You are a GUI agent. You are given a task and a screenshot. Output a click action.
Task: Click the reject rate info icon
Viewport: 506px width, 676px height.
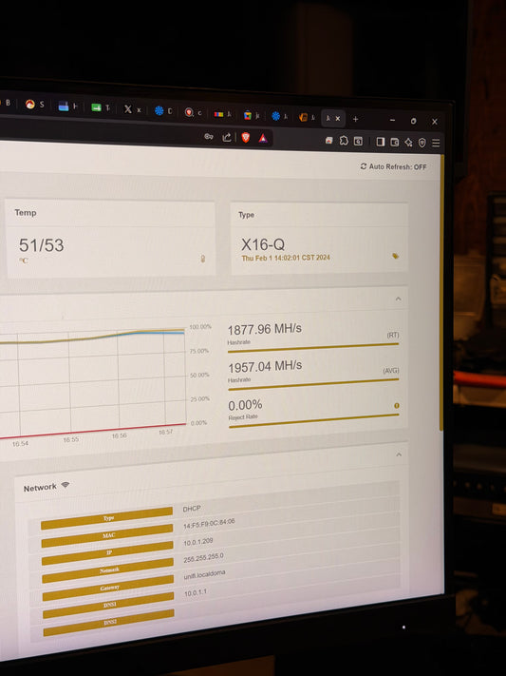397,406
